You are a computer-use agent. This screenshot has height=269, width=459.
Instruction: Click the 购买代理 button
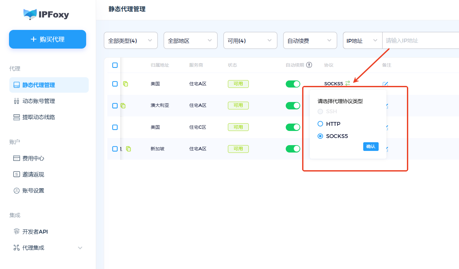48,39
